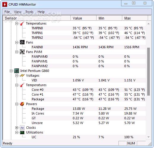Click the 100 % max UC utilization
The image size is (154, 148).
[x=129, y=137]
